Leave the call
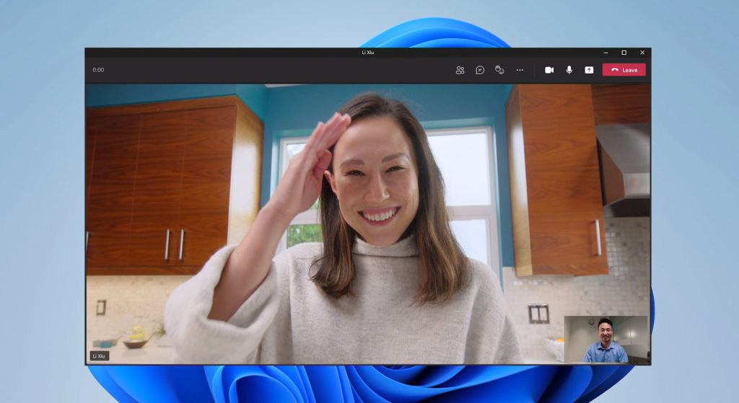The width and height of the screenshot is (739, 403). (624, 70)
